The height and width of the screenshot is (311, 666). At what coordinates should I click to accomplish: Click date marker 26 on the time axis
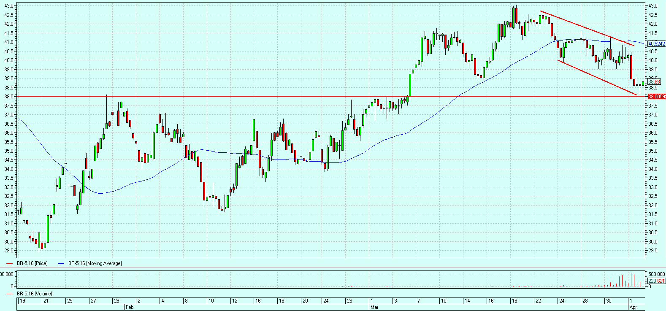click(349, 301)
